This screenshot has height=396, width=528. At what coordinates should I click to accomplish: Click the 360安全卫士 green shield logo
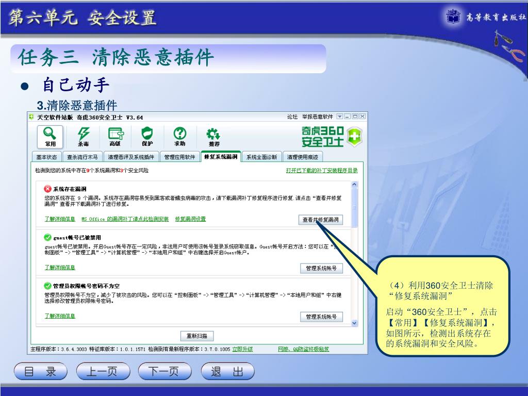point(355,136)
